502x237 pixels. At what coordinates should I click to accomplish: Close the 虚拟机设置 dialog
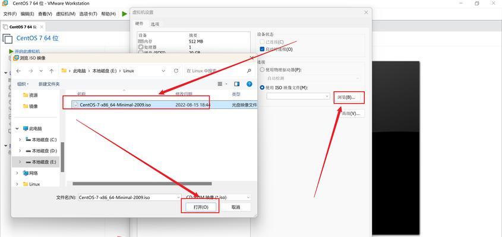(367, 12)
